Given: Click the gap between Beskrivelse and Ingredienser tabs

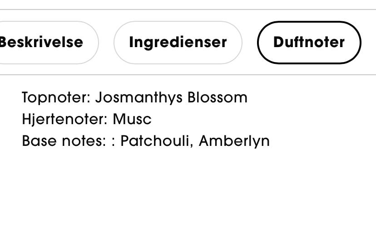Looking at the screenshot, I should coord(106,43).
